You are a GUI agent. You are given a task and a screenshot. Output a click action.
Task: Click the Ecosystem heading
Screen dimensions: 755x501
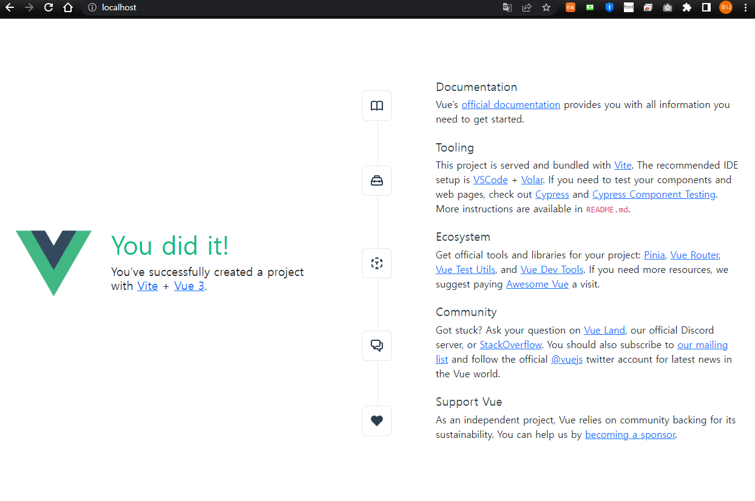(x=463, y=237)
